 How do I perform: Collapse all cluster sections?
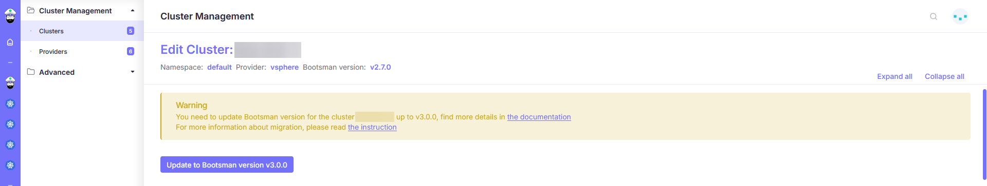pyautogui.click(x=944, y=76)
